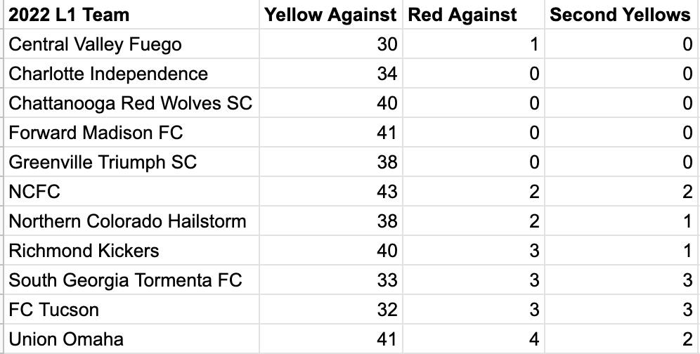
Task: Select the 'Red Against' column header
Action: pyautogui.click(x=462, y=15)
